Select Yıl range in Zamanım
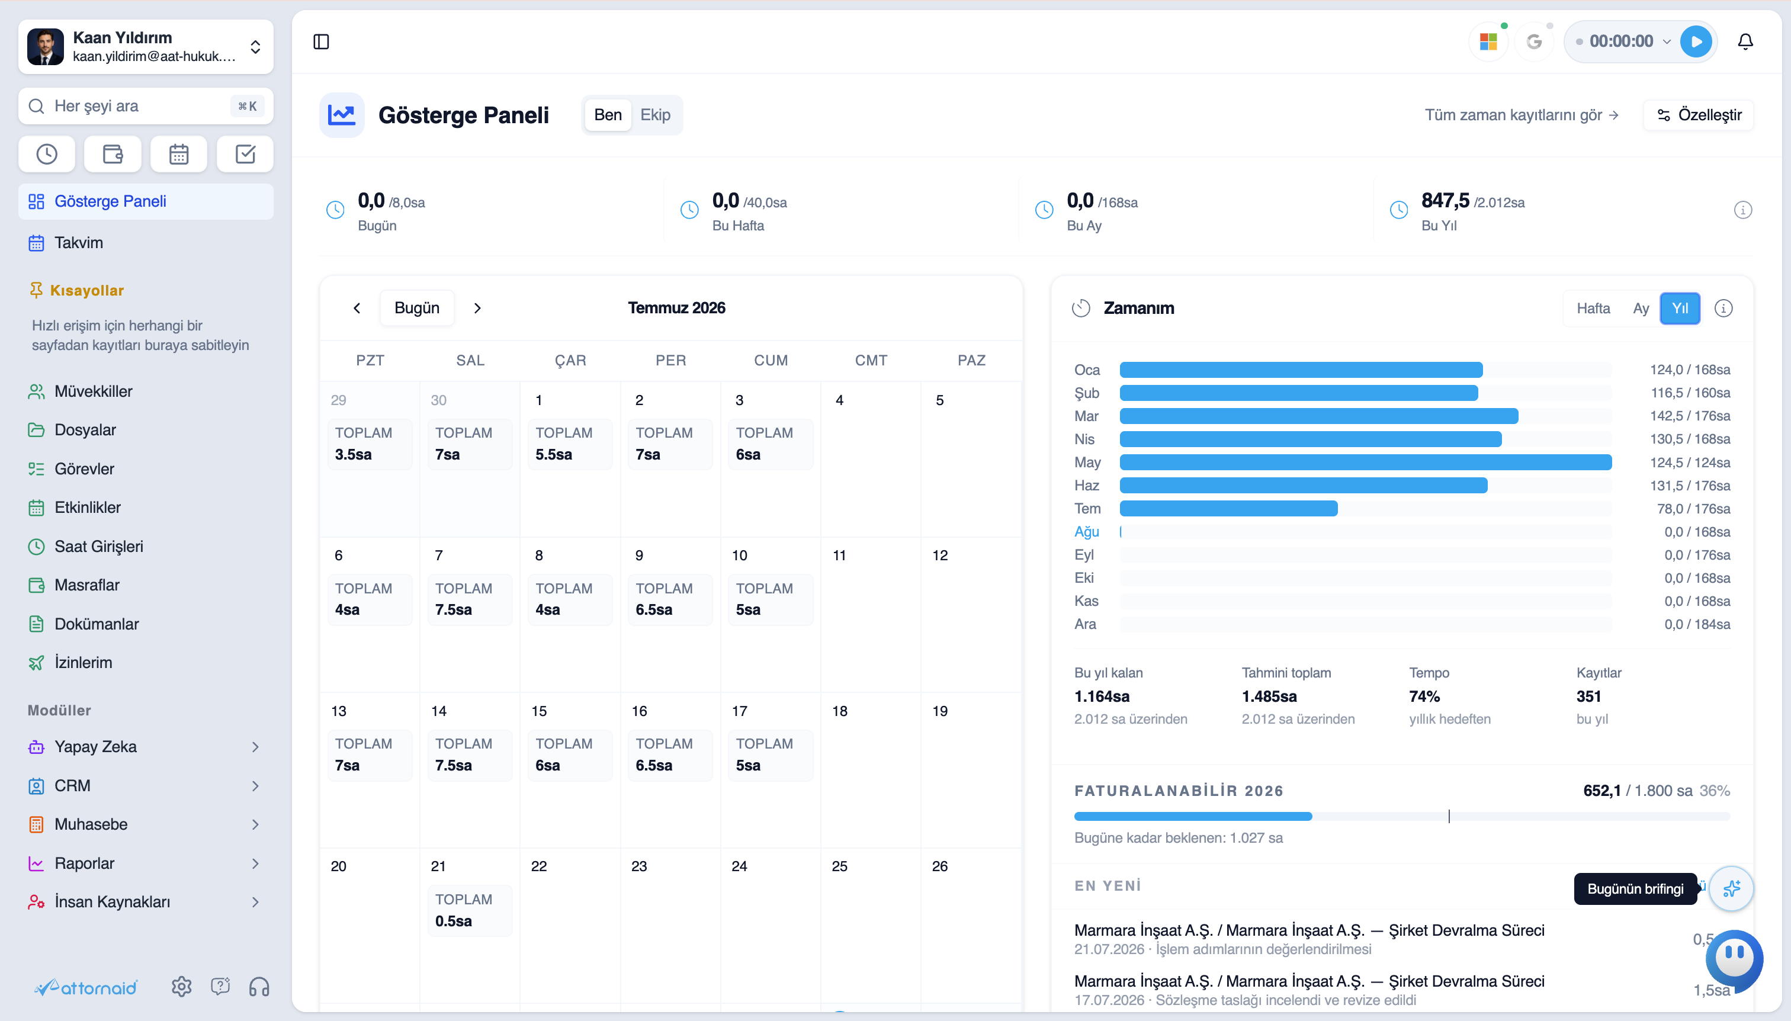 click(x=1680, y=308)
